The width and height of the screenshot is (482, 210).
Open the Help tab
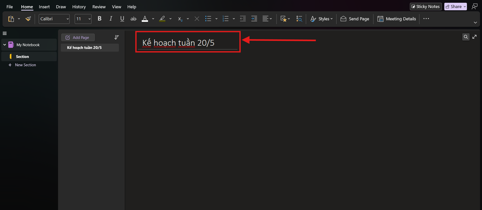(132, 7)
